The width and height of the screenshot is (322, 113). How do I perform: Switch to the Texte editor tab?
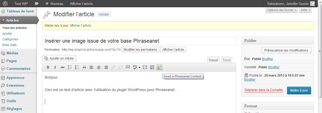click(226, 60)
